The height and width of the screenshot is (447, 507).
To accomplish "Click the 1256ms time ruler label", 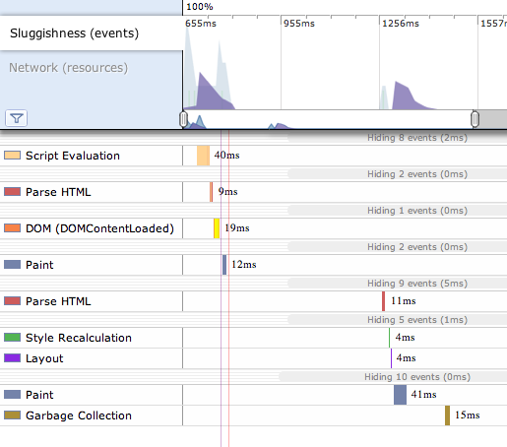I will (401, 24).
